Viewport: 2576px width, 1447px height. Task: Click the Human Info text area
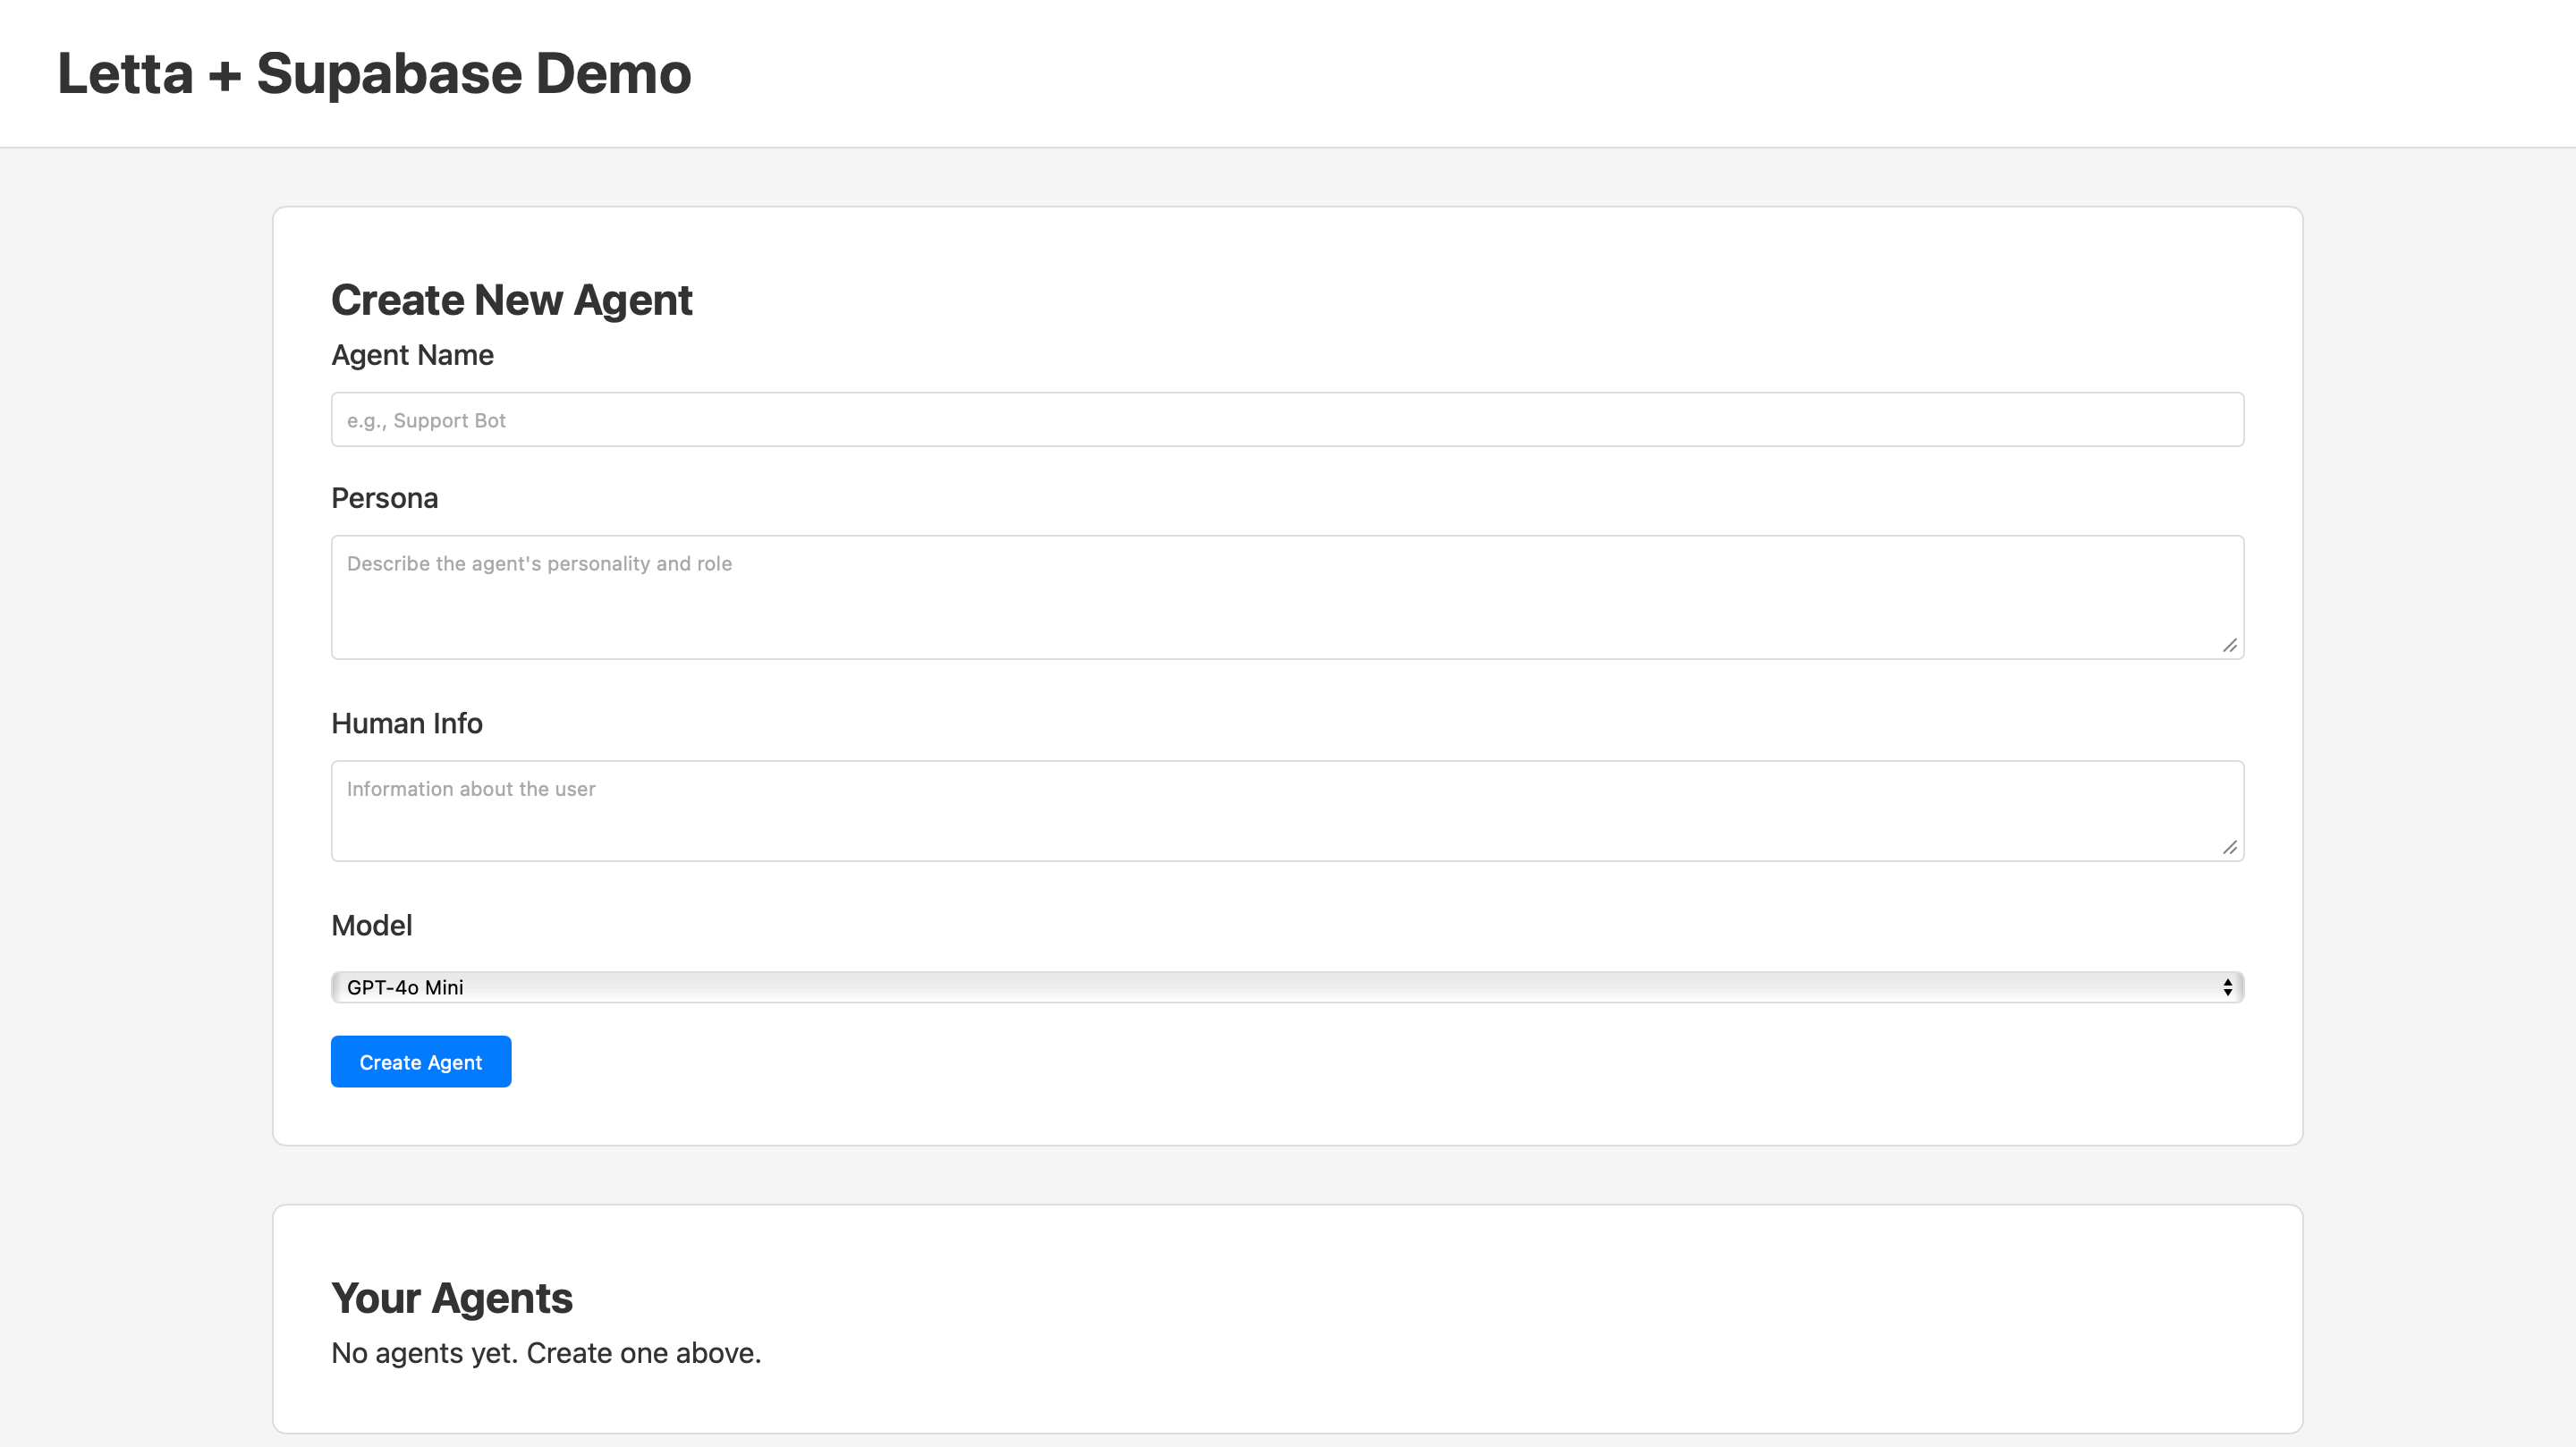tap(1287, 810)
